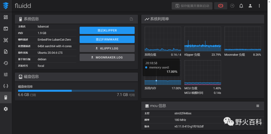The width and height of the screenshot is (271, 134).
Task: Download KLIPPY.LOG
Action: [107, 48]
